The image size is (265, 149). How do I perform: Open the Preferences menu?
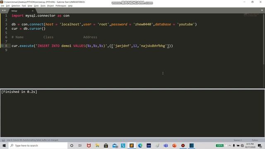(61, 6)
